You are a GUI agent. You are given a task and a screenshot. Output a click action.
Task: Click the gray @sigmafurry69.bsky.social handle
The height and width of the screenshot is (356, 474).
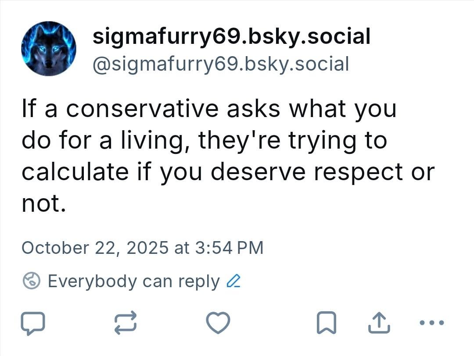point(221,64)
